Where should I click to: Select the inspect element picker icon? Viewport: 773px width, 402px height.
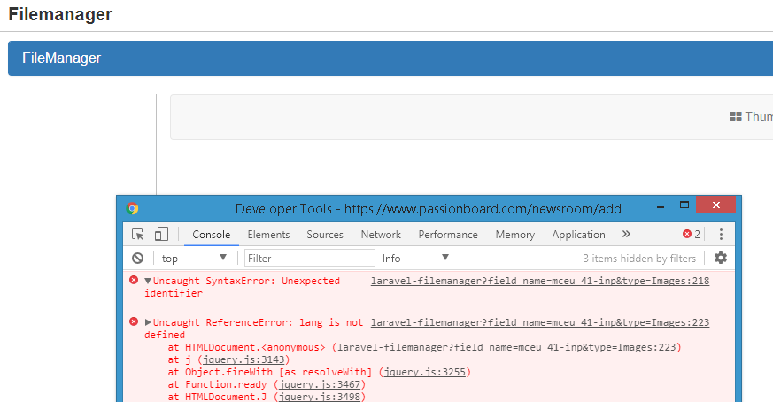[138, 235]
